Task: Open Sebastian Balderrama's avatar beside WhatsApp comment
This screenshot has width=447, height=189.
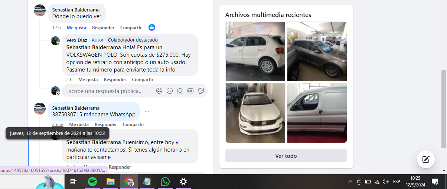Action: tap(40, 109)
